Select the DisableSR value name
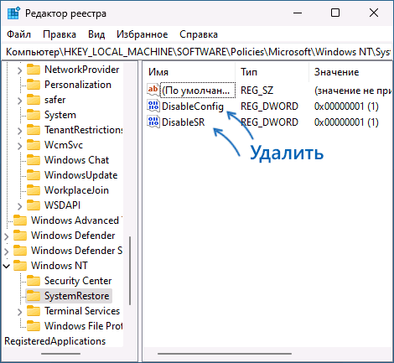This screenshot has width=394, height=363. tap(184, 122)
